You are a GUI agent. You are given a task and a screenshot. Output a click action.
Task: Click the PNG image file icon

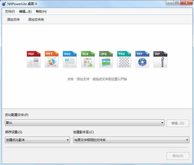pos(124,59)
